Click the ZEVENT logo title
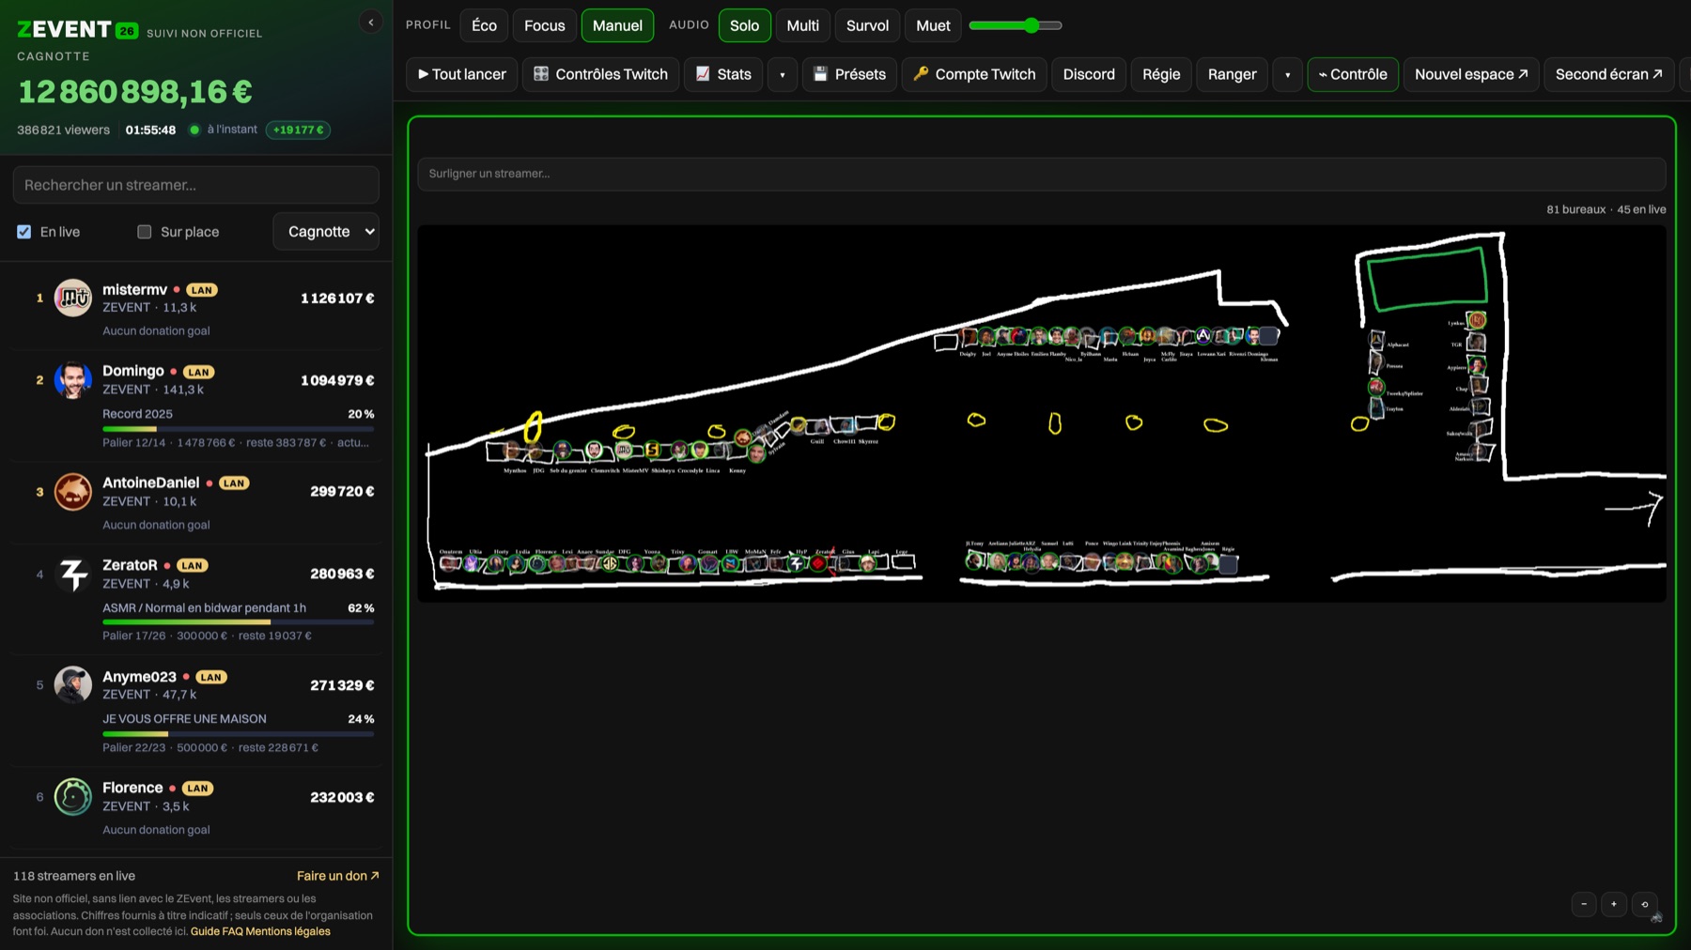Image resolution: width=1691 pixels, height=950 pixels. tap(64, 30)
